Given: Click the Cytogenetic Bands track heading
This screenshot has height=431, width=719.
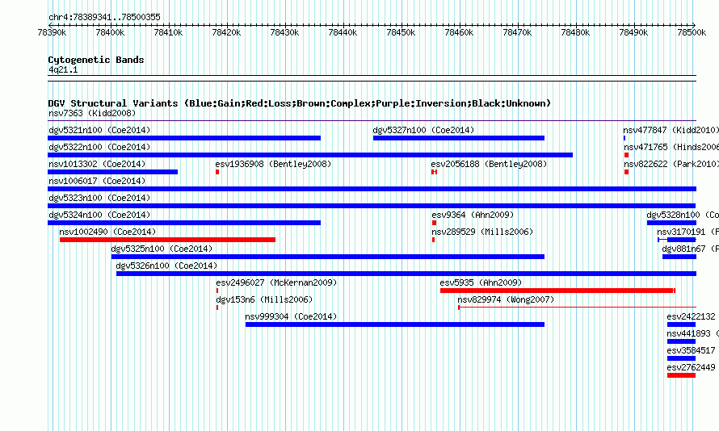Looking at the screenshot, I should pos(96,60).
